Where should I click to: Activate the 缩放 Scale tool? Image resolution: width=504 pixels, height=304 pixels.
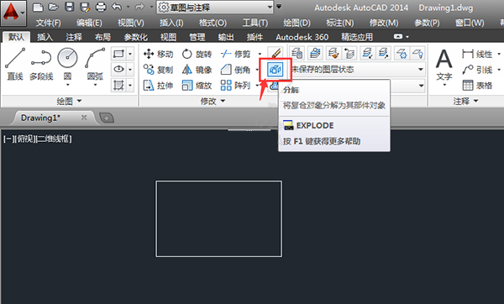click(197, 85)
